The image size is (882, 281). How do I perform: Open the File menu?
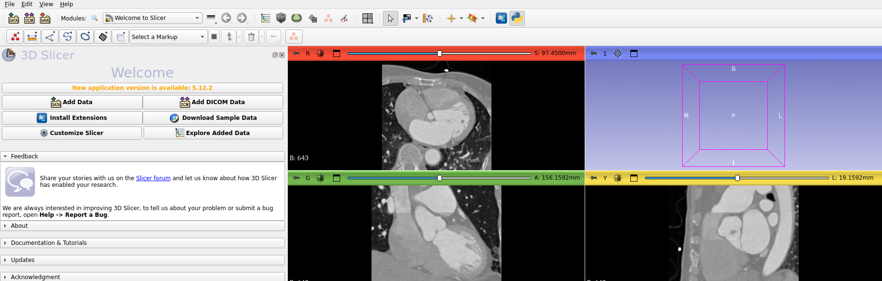[x=10, y=4]
